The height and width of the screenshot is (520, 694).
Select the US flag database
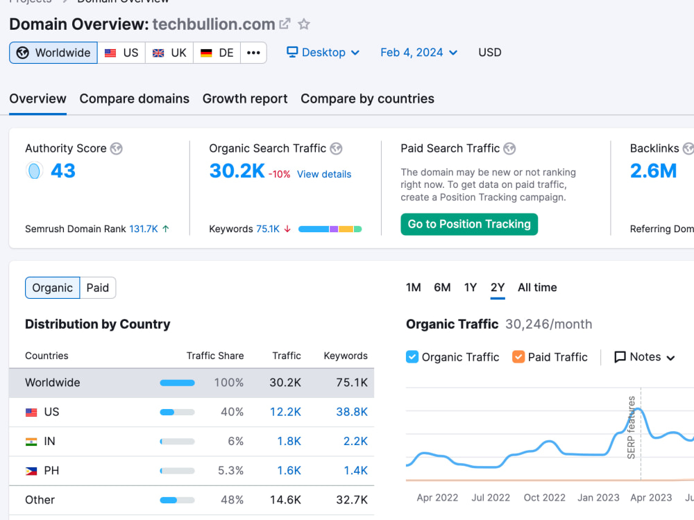[x=121, y=53]
